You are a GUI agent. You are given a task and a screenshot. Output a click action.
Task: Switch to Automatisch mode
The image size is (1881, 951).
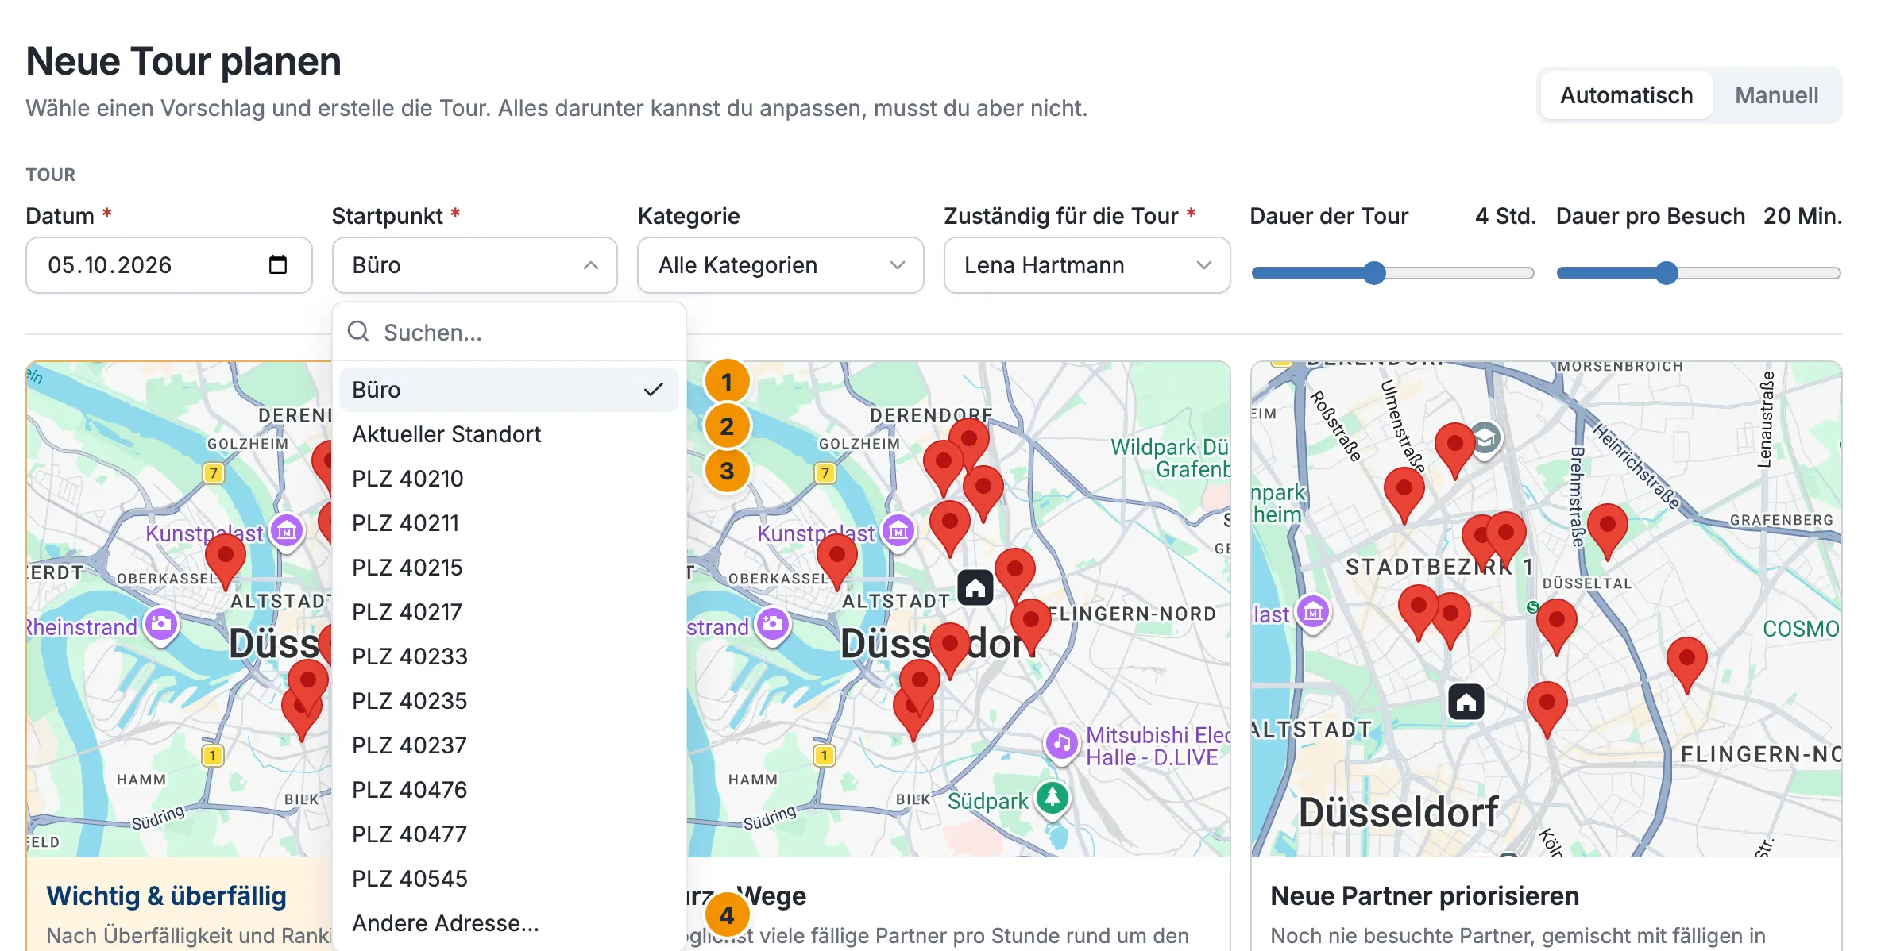[x=1626, y=95]
